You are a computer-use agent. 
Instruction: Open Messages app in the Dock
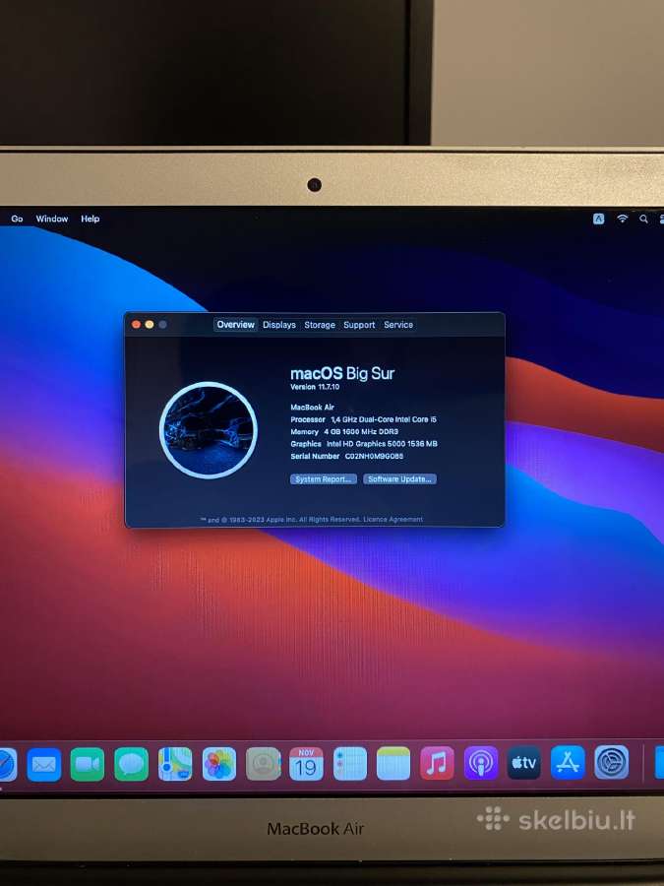click(131, 764)
